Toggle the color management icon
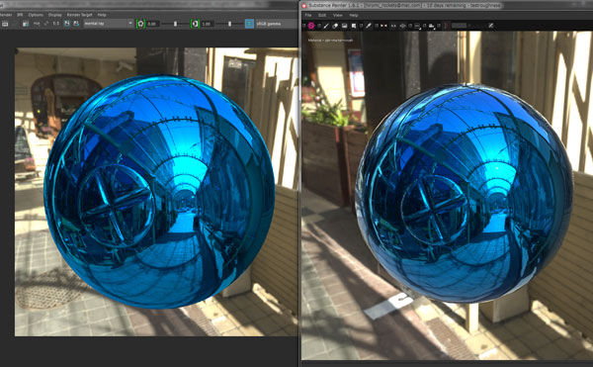 coord(249,24)
